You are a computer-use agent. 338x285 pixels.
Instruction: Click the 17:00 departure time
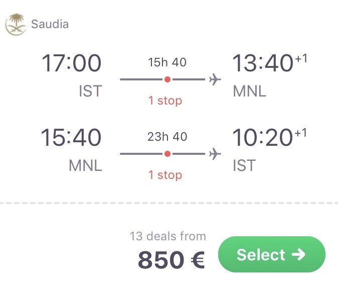[x=71, y=63]
